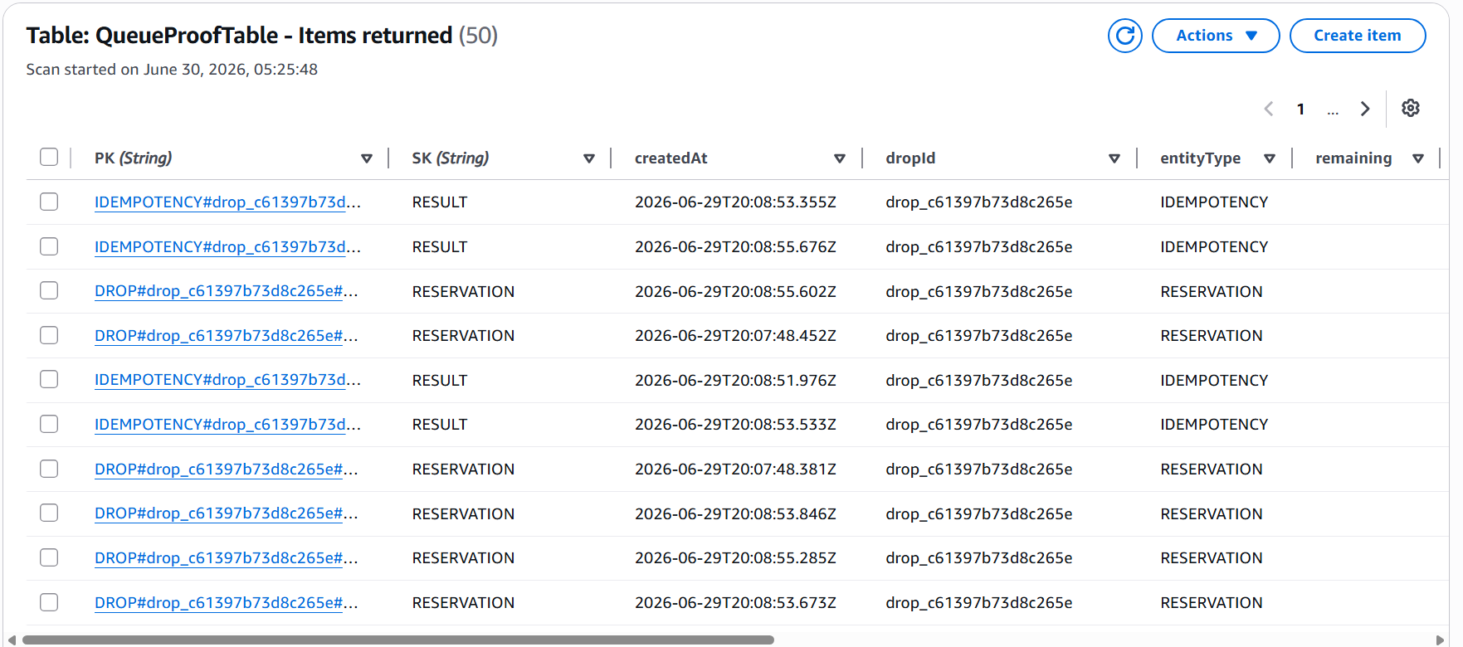Check the row created at 20:07:48.452Z
1463x647 pixels.
click(49, 335)
